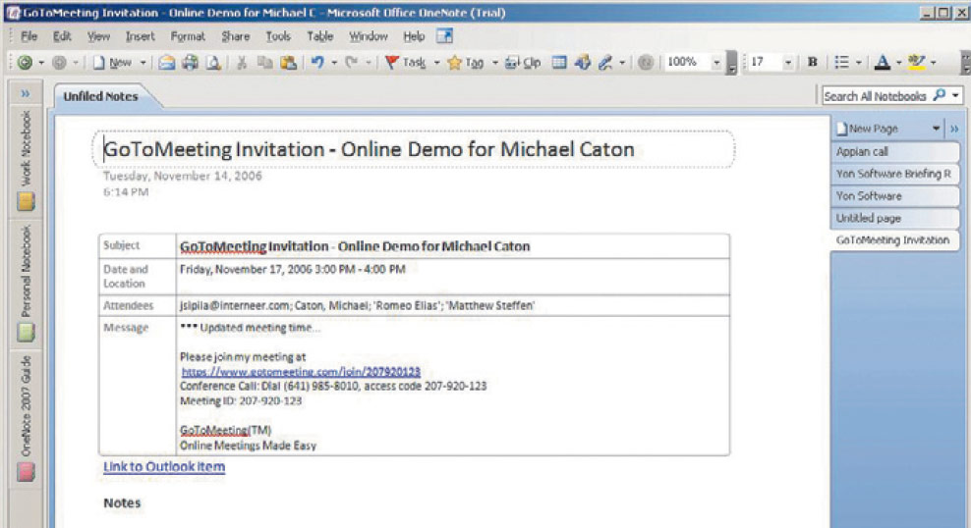Open Print Preview from the toolbar

click(212, 62)
